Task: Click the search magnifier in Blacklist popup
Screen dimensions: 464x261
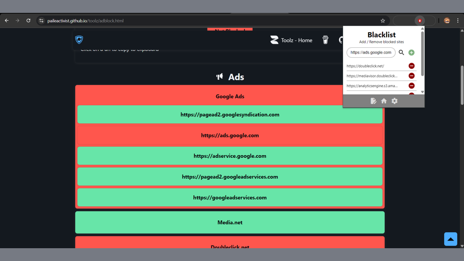Action: [401, 52]
